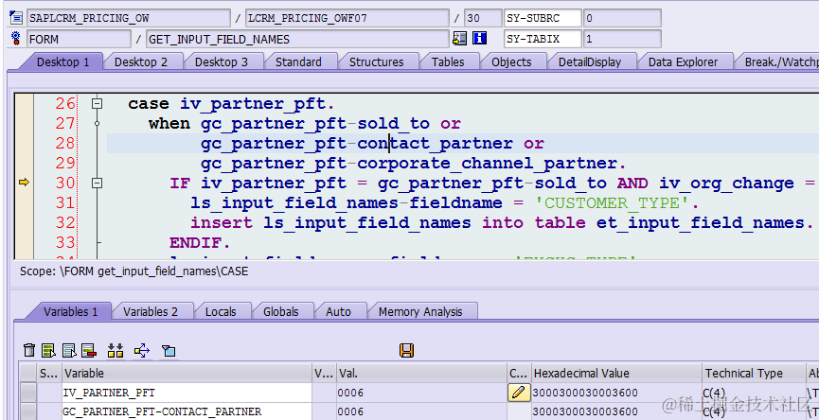Open the Auto variables tab
Image resolution: width=819 pixels, height=420 pixels.
coord(338,311)
